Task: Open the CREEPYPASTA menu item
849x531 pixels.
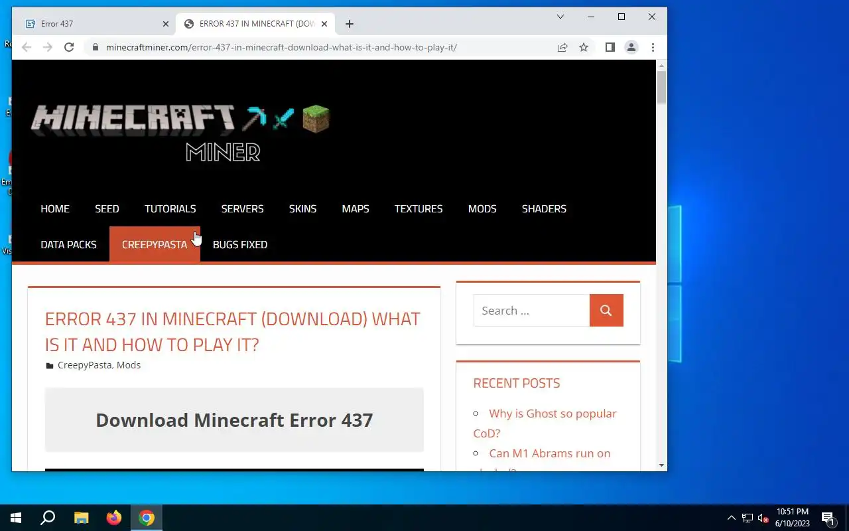Action: pos(155,244)
